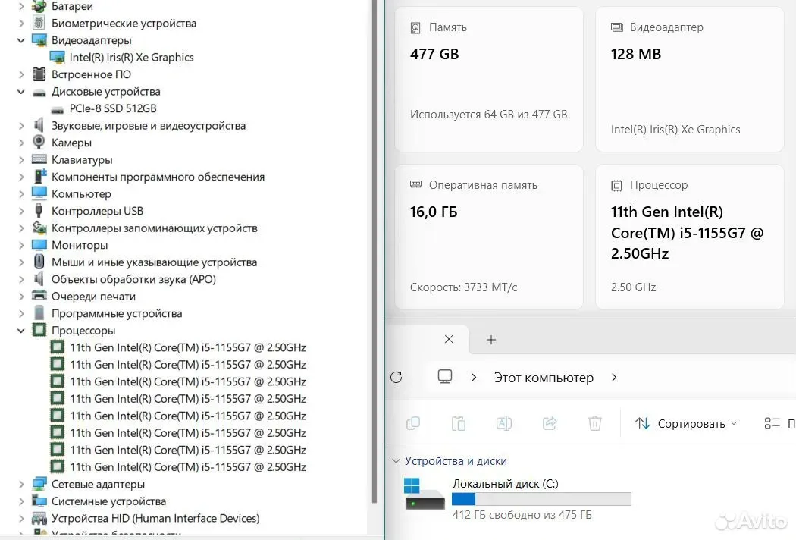The image size is (796, 540).
Task: Click Контроллеры запоминающих устройств icon
Action: (x=39, y=228)
